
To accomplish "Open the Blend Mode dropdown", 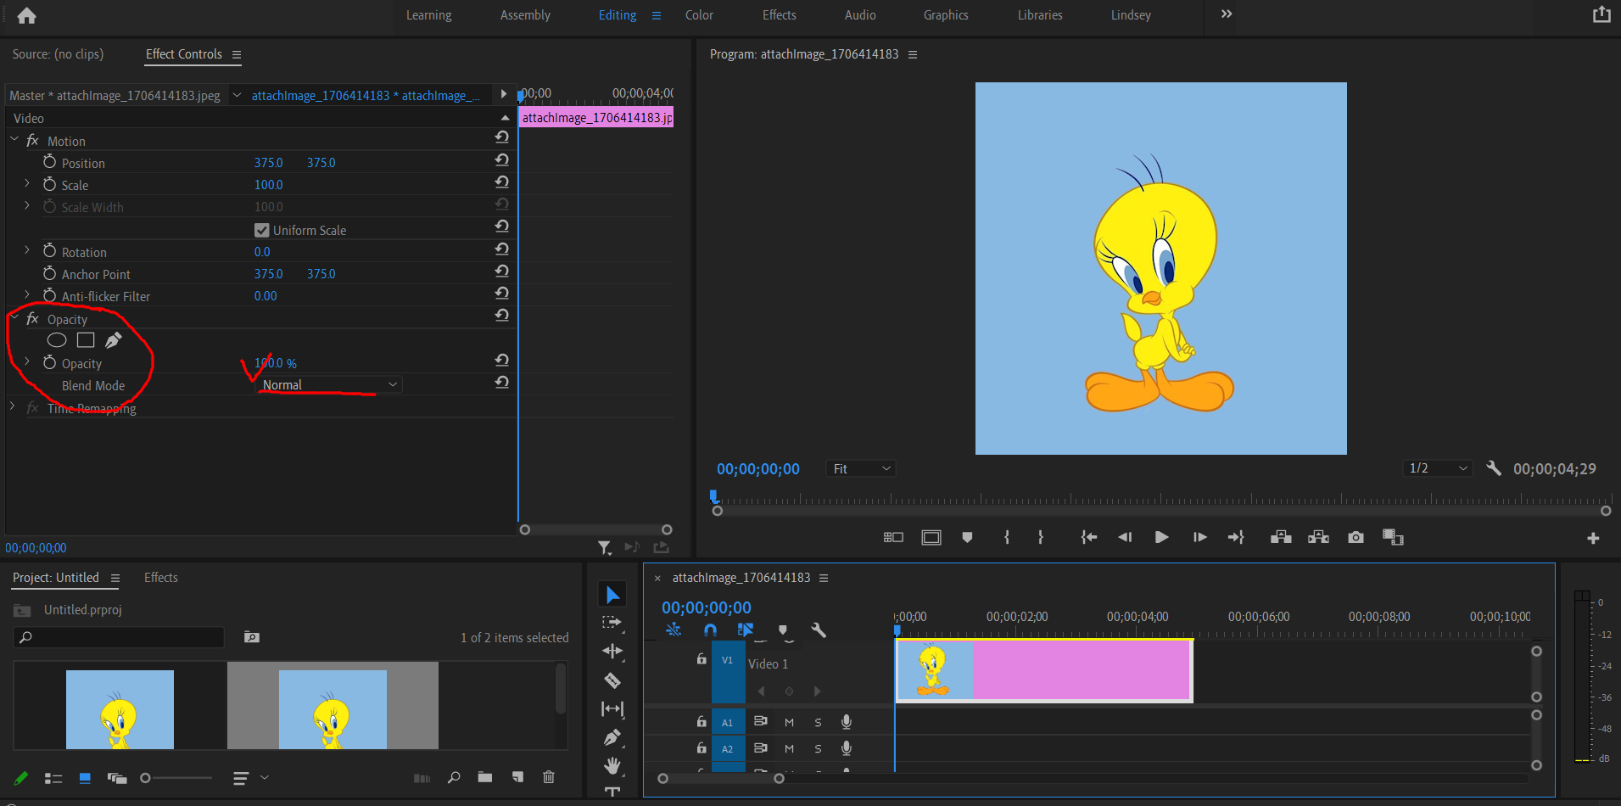I will [328, 385].
